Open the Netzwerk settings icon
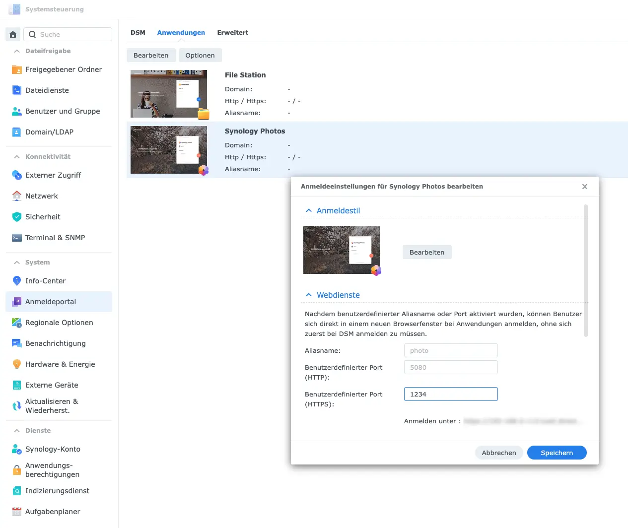This screenshot has width=628, height=528. tap(17, 196)
